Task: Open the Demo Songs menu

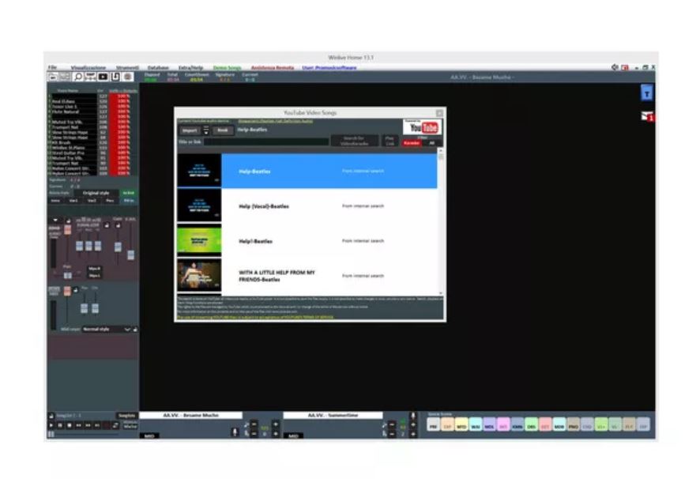Action: pyautogui.click(x=228, y=68)
